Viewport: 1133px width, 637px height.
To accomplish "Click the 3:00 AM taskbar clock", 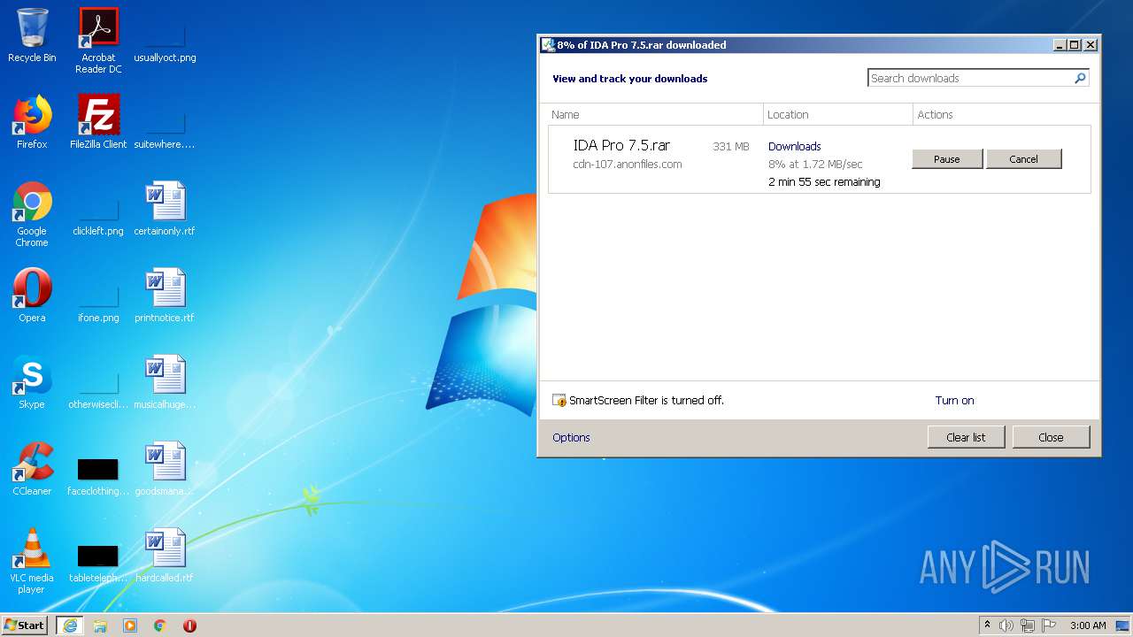I will pos(1088,625).
